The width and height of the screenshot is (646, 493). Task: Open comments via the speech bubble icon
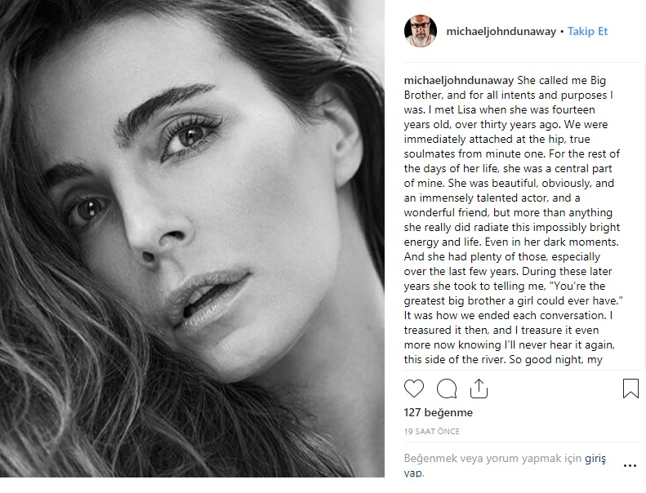(x=447, y=389)
